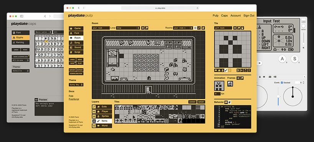Switch to the Sound tab
Viewport: 314px width, 142px height.
[x=76, y=47]
